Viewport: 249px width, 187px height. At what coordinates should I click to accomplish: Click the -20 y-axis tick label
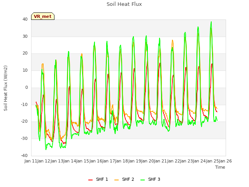pyautogui.click(x=24, y=122)
